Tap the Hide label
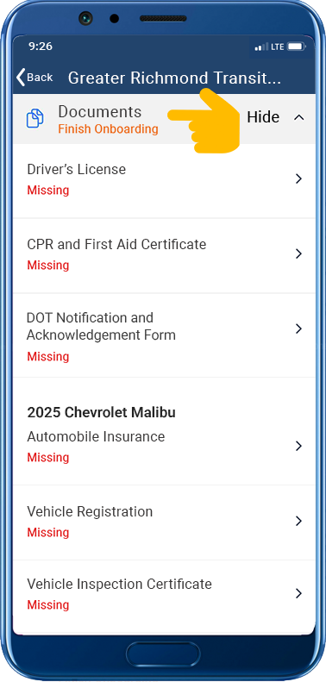 click(263, 117)
